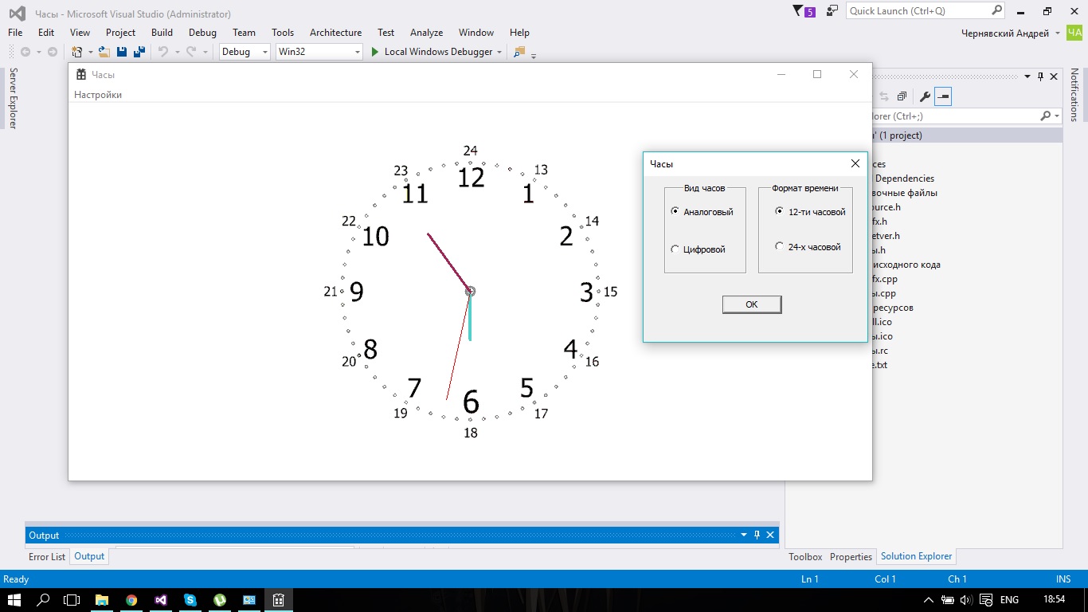Click the Navigate Backward arrow icon
This screenshot has height=612, width=1088.
point(25,52)
